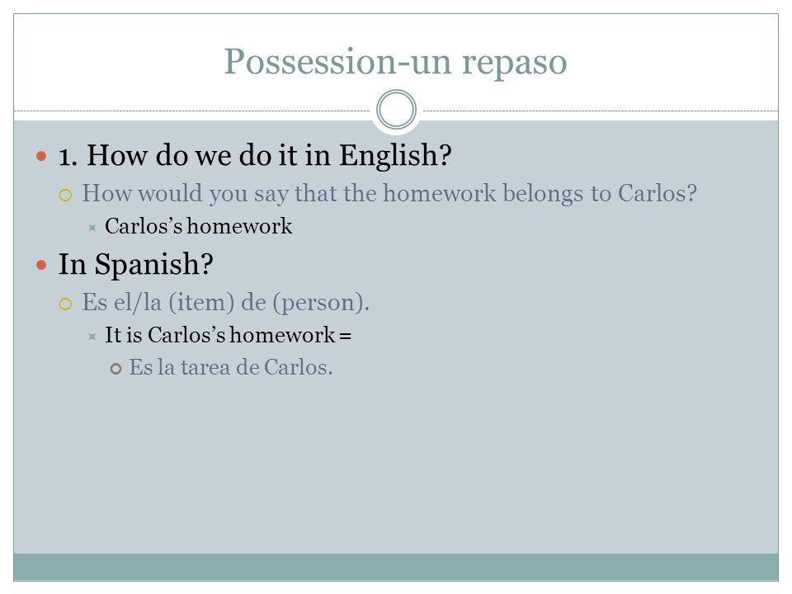Click the word 'English?' in the first bullet
The height and width of the screenshot is (594, 792).
395,155
